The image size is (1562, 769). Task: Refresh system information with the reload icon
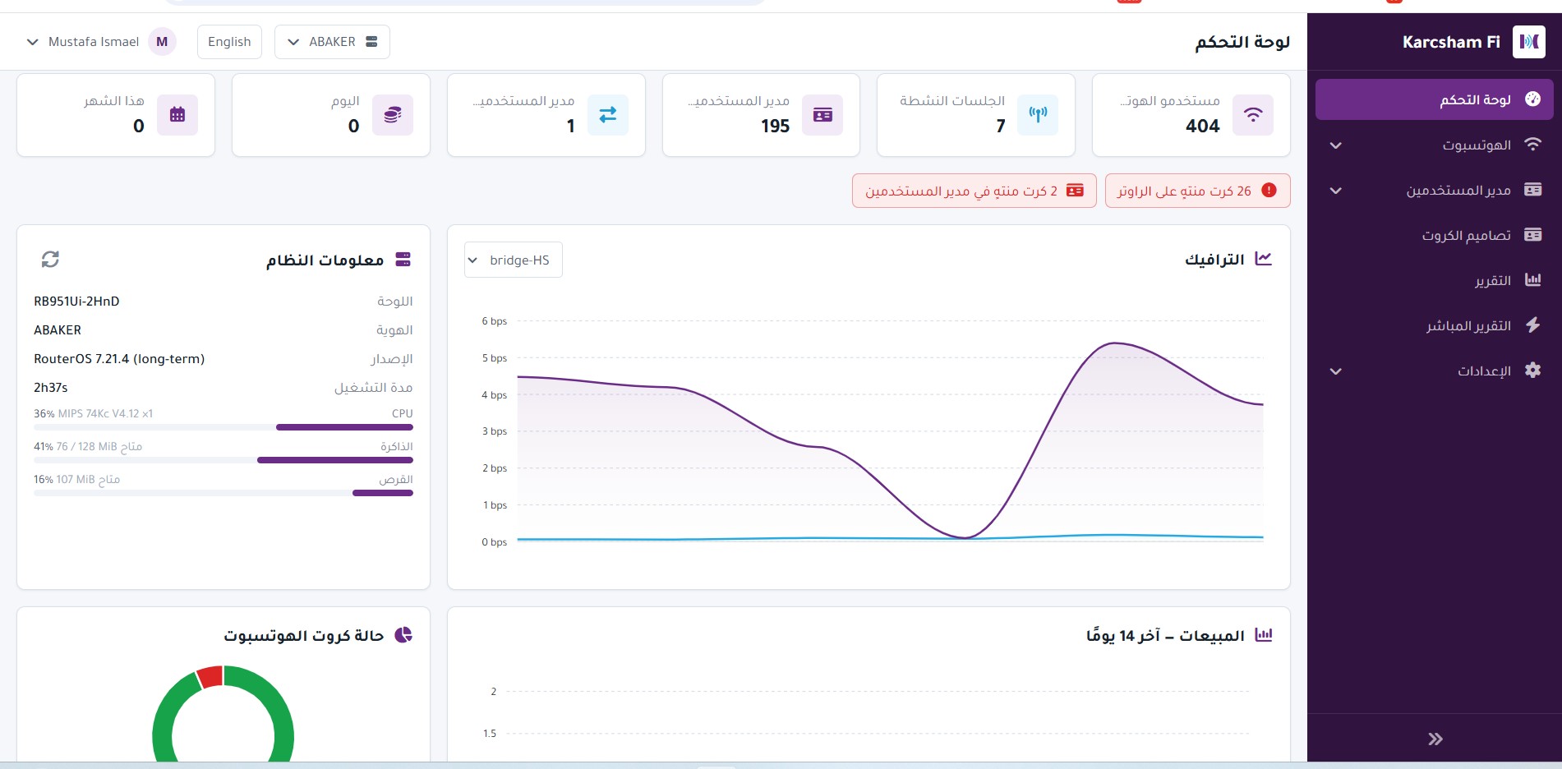point(50,260)
